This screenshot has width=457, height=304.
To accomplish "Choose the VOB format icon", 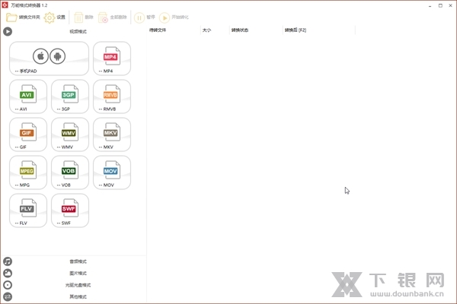I will pyautogui.click(x=70, y=173).
